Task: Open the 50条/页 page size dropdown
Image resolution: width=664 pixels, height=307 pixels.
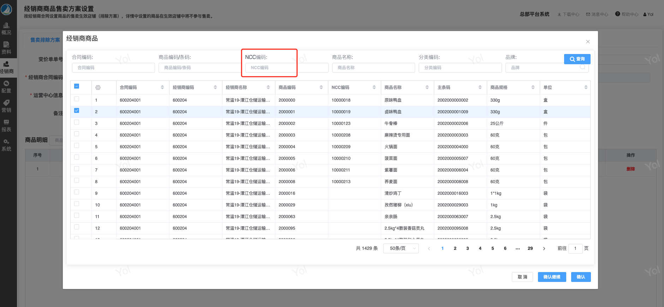Action: click(401, 248)
